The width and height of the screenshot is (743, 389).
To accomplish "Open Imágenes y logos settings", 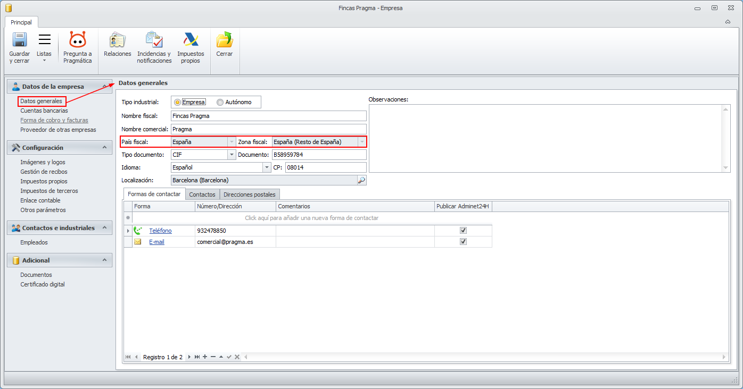I will 43,162.
